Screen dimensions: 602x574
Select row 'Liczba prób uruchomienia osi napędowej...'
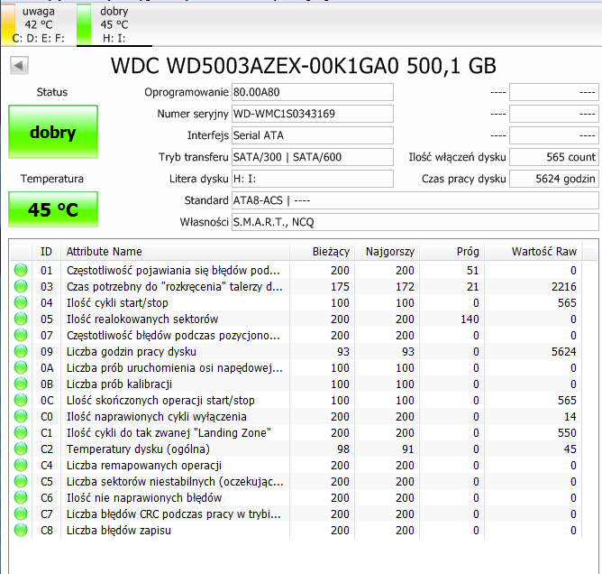[296, 367]
